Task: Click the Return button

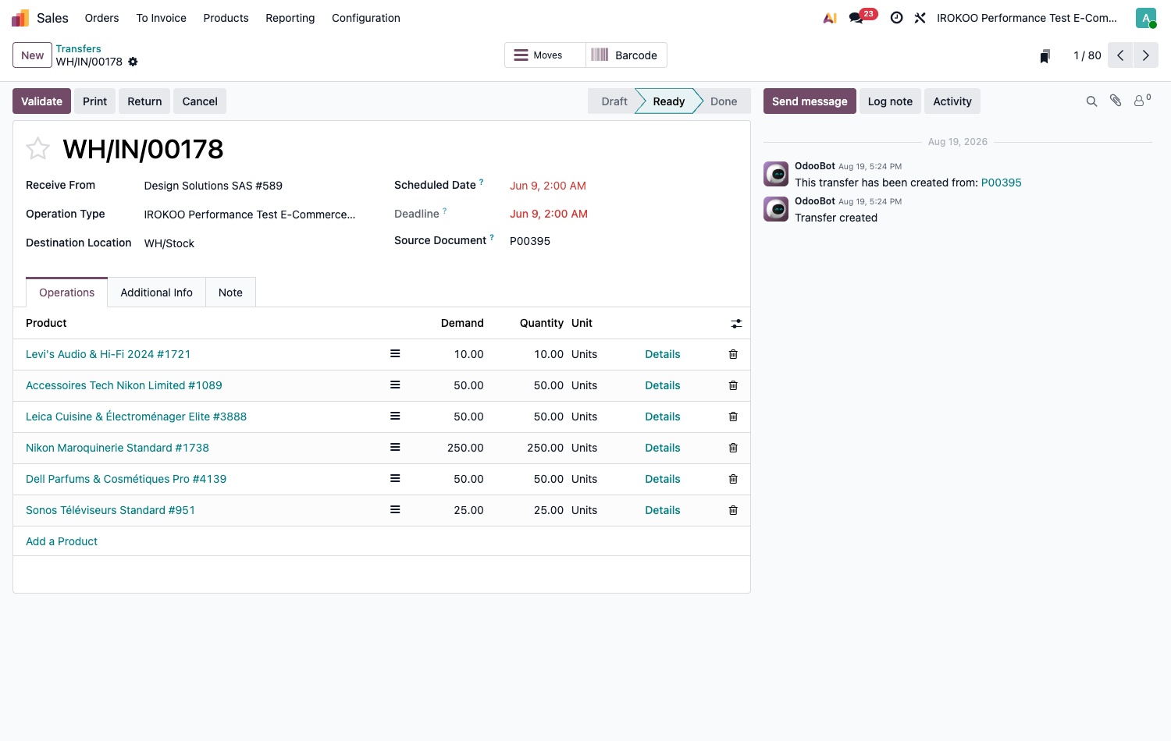Action: [x=144, y=101]
